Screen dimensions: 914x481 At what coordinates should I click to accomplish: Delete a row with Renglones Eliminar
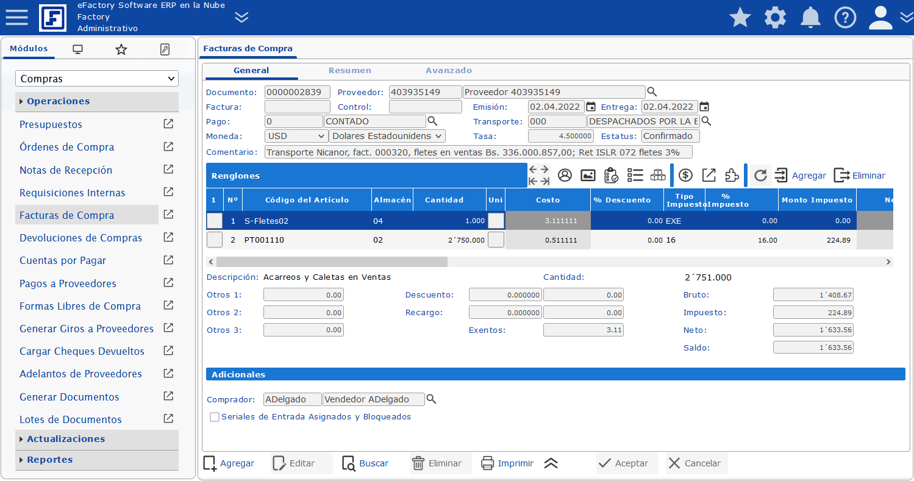860,176
